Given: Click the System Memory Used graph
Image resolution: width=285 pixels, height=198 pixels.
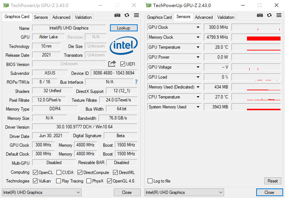Looking at the screenshot, I should [256, 107].
